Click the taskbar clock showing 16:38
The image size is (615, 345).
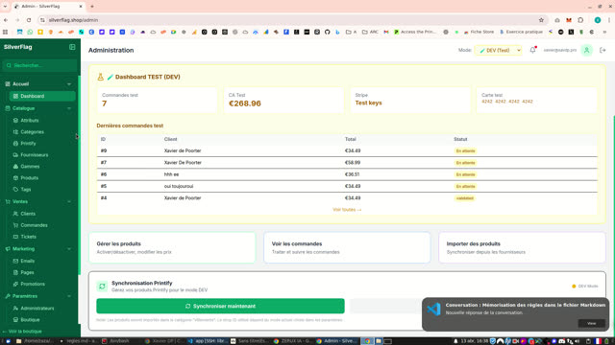[x=474, y=341]
